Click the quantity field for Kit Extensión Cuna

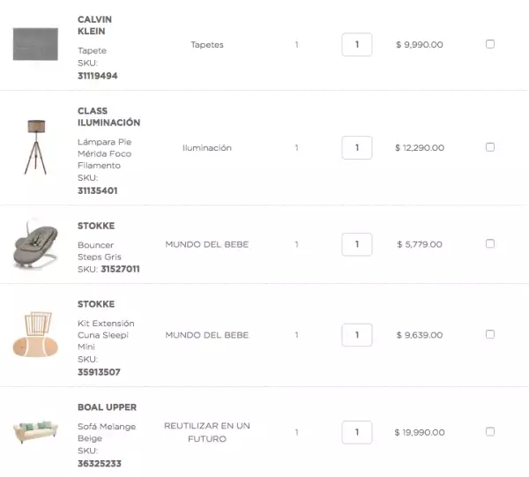357,335
